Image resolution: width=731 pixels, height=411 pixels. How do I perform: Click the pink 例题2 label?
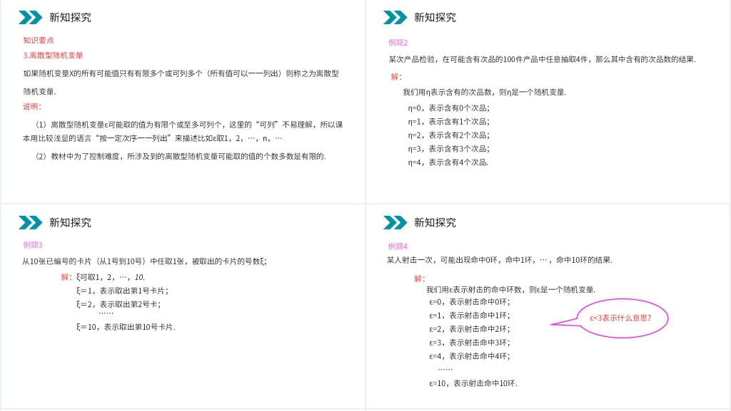(398, 43)
